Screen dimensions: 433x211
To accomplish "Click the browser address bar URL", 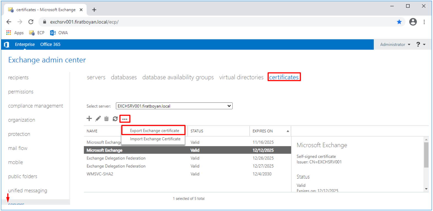I will pos(84,22).
